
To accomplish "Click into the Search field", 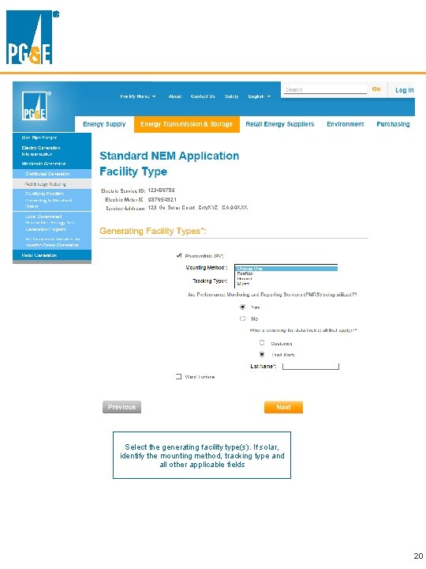I will pos(325,89).
